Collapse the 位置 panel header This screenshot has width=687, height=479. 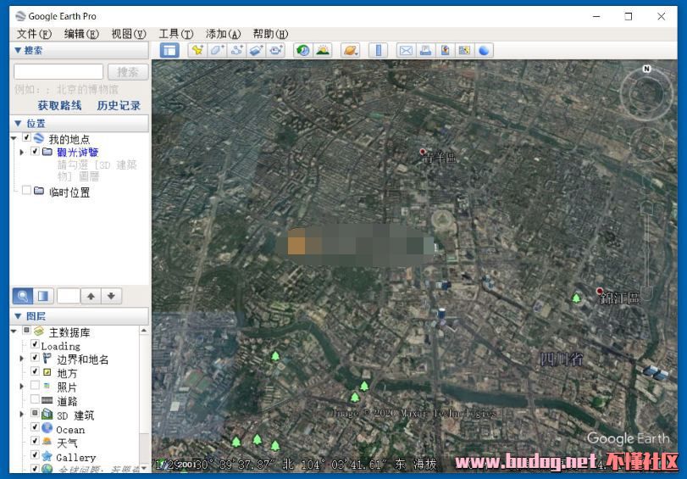[80, 123]
